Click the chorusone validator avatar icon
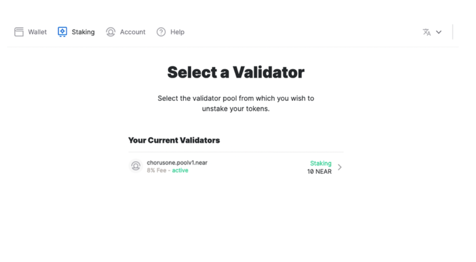 coord(136,166)
